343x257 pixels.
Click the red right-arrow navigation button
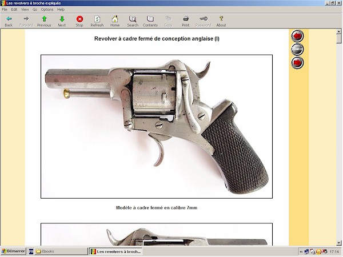coord(297,62)
